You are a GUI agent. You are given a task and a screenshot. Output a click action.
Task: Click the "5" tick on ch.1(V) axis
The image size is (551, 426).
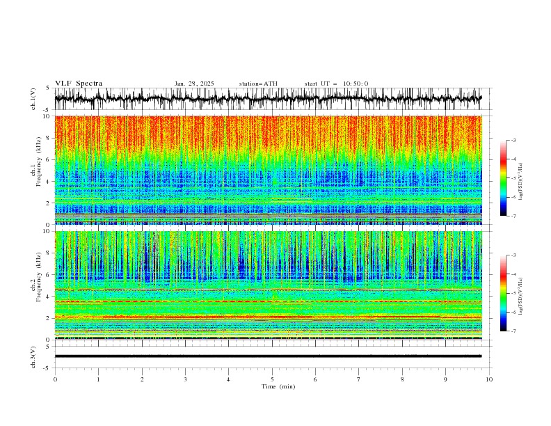coord(47,88)
